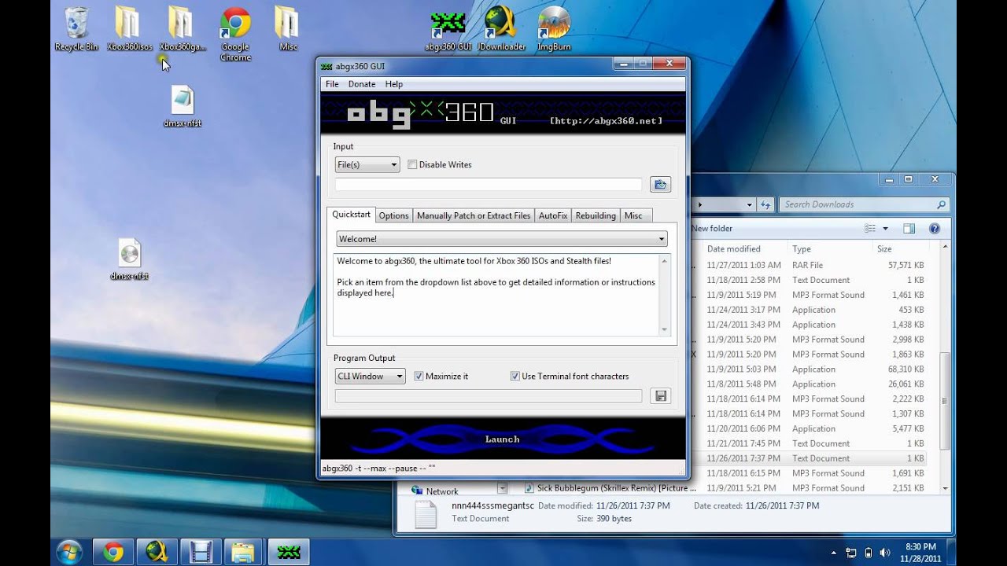Uncheck the Maximize it checkbox
This screenshot has width=1007, height=566.
coord(419,376)
